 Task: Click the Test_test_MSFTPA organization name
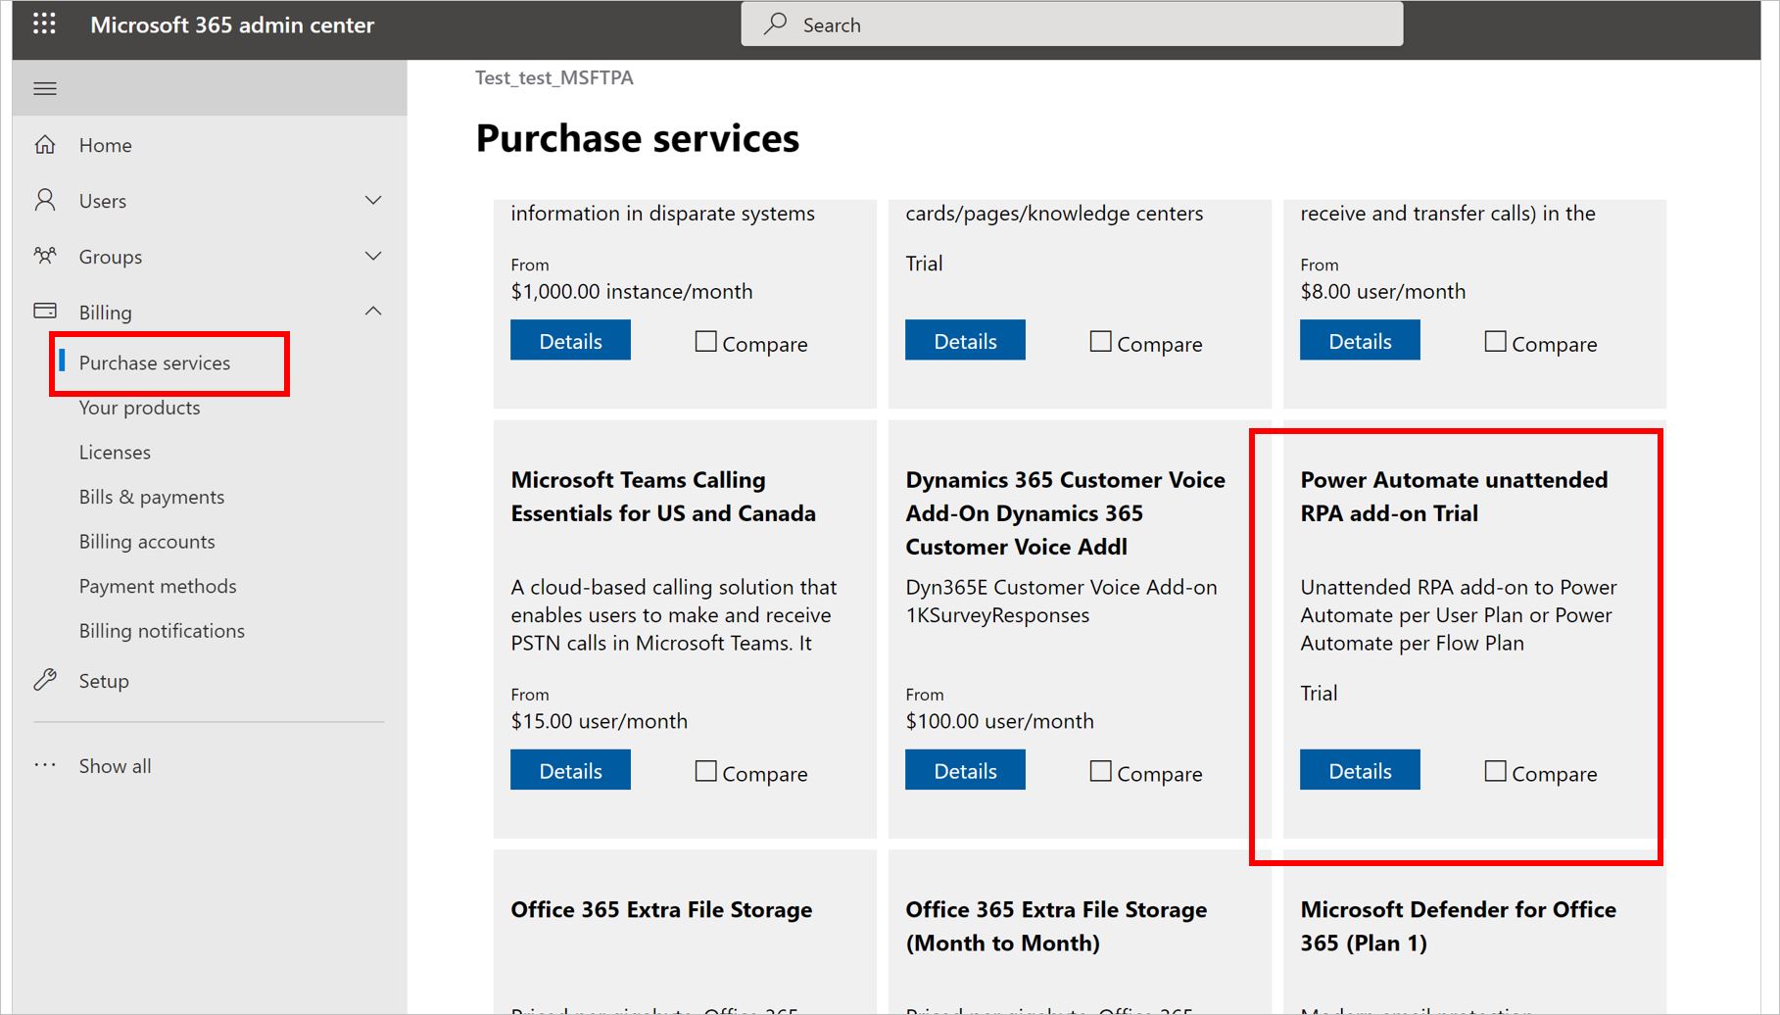(x=554, y=77)
